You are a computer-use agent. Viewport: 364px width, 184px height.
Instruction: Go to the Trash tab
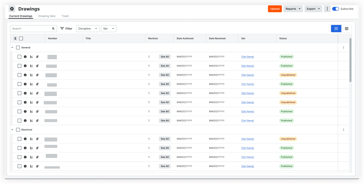coord(65,16)
